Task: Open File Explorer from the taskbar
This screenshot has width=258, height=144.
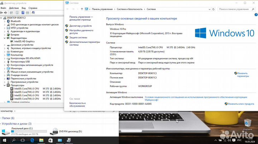Action: (x=41, y=140)
